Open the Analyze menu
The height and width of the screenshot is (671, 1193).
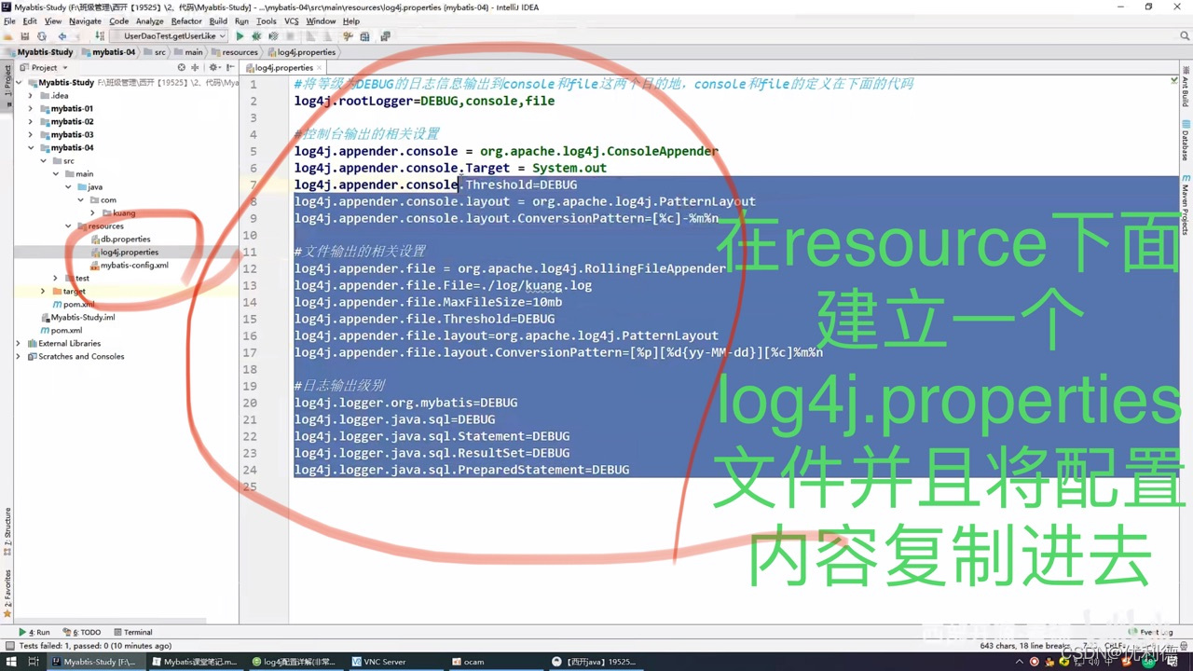[x=149, y=21]
